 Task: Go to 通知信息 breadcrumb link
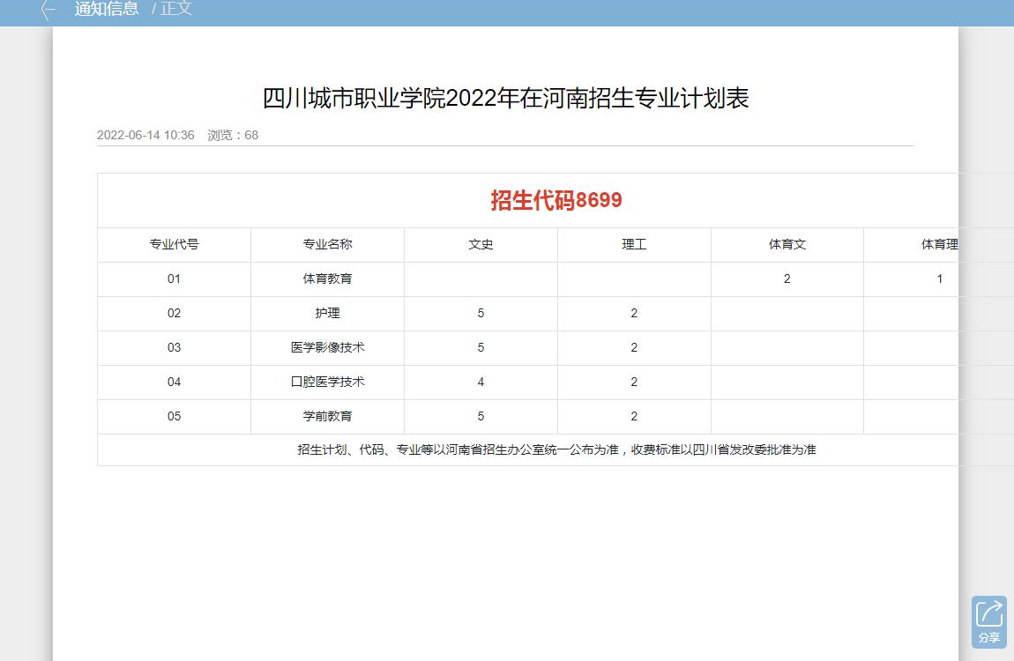[x=107, y=9]
